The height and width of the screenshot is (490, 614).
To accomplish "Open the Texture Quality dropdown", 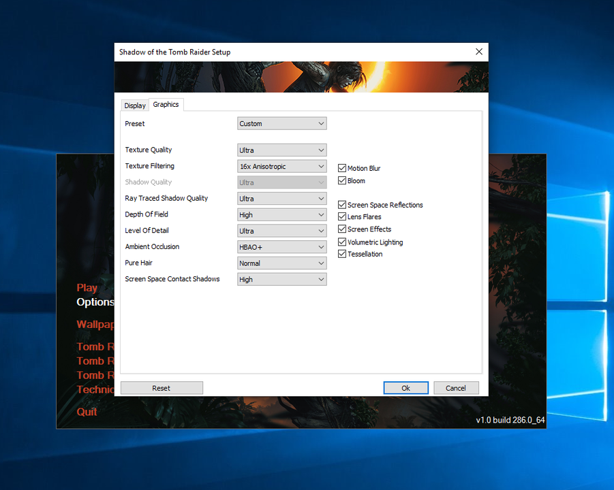I will pyautogui.click(x=282, y=150).
